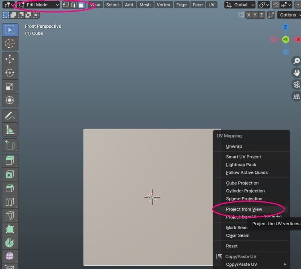Viewport: 301px width, 269px height.
Task: Toggle Z axis mirror
Action: pos(261,15)
